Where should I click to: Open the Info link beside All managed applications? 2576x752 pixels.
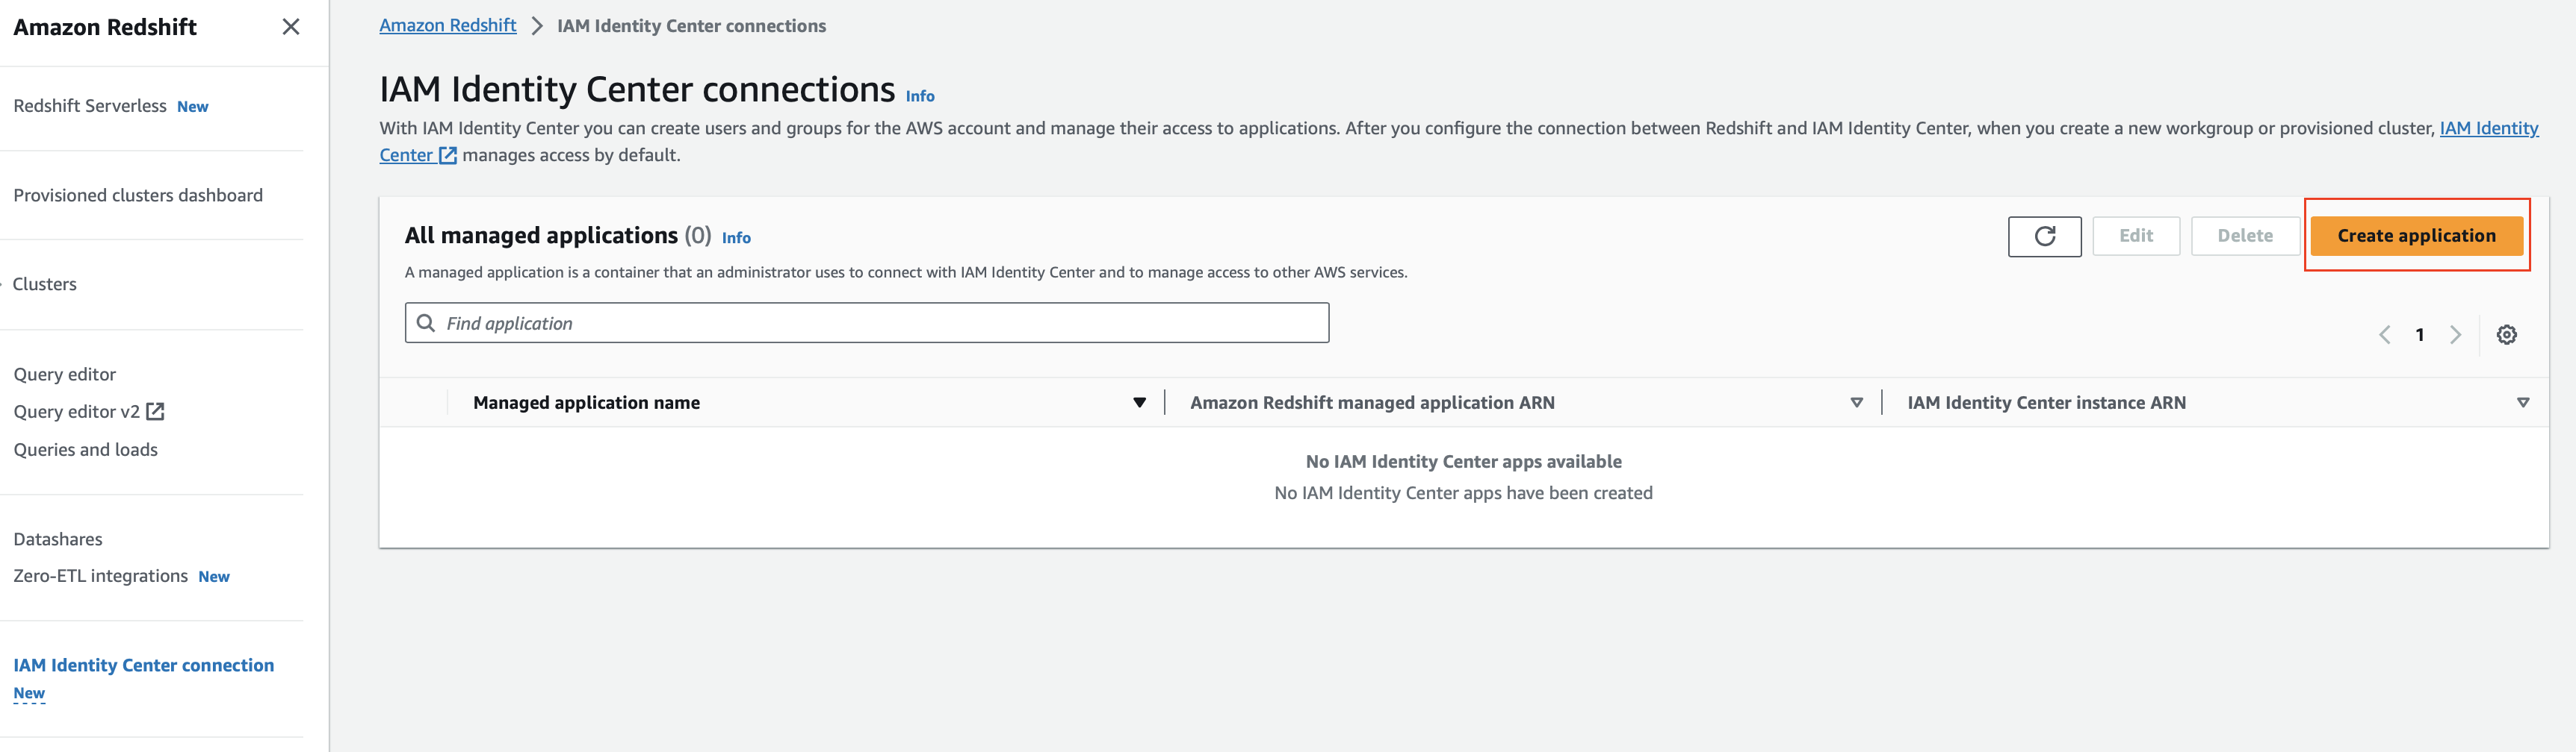click(736, 238)
